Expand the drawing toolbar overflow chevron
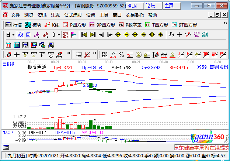230x161 pixels. 69,53
